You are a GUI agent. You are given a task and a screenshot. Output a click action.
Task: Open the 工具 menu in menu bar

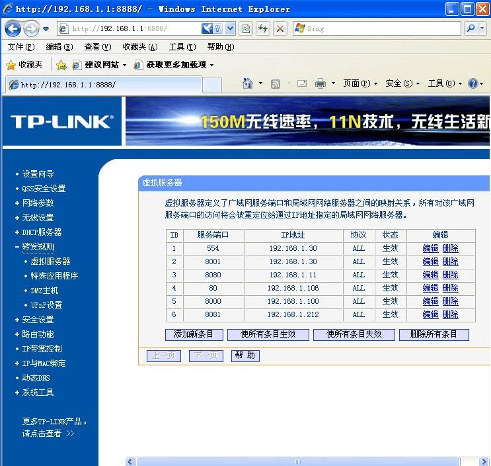coord(182,47)
